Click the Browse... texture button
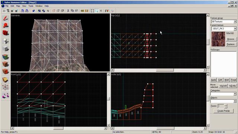This screenshot has height=134, width=238. click(x=231, y=39)
